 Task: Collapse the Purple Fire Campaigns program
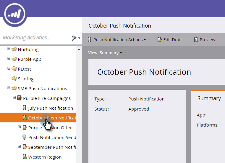tap(14, 98)
